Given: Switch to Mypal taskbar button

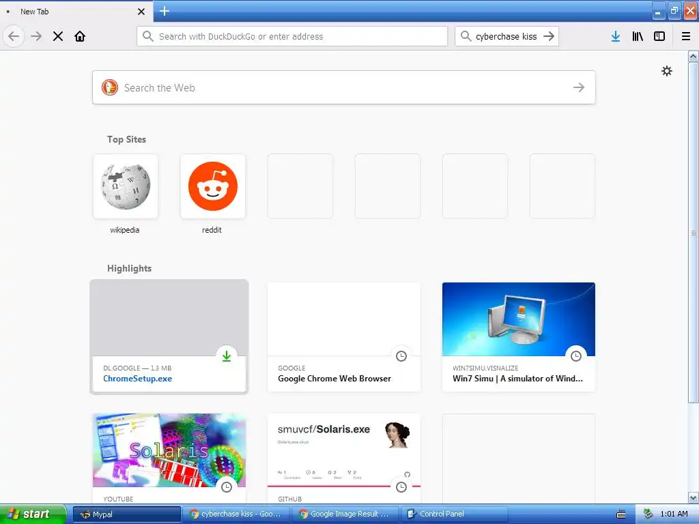Looking at the screenshot, I should pyautogui.click(x=127, y=514).
